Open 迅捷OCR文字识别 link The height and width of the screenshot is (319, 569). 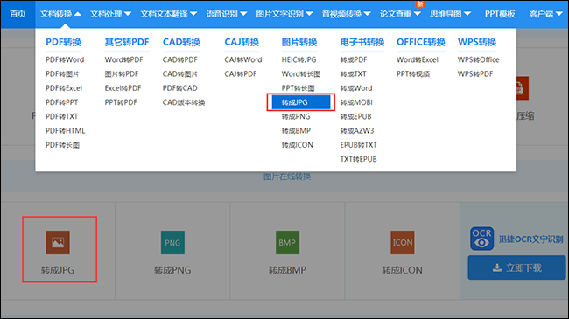530,239
